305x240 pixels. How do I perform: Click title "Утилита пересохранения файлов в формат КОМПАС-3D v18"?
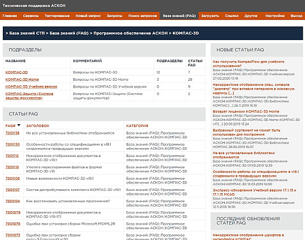tap(64, 169)
